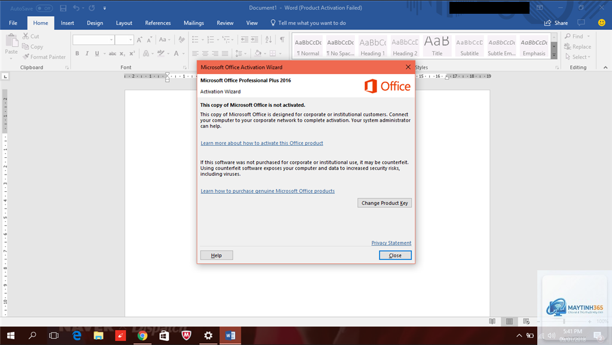Click the Decrease Font Size icon
Screen dimensions: 612x345
pos(149,40)
